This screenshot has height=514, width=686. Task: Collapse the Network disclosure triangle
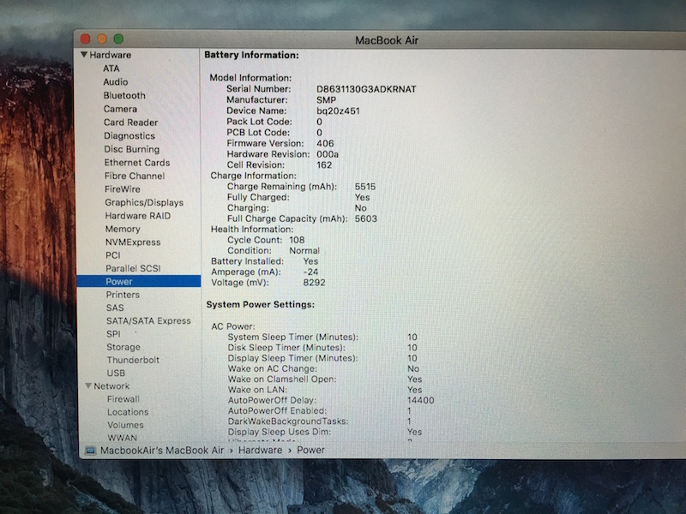point(88,385)
